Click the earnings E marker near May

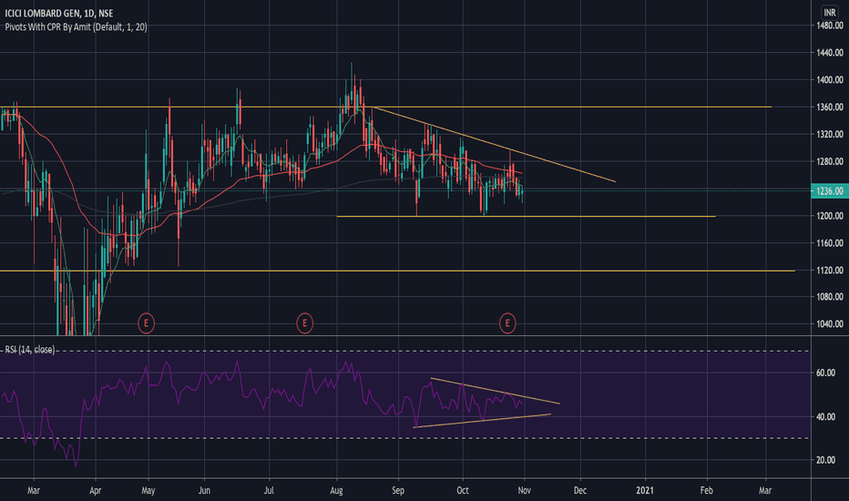(x=146, y=323)
